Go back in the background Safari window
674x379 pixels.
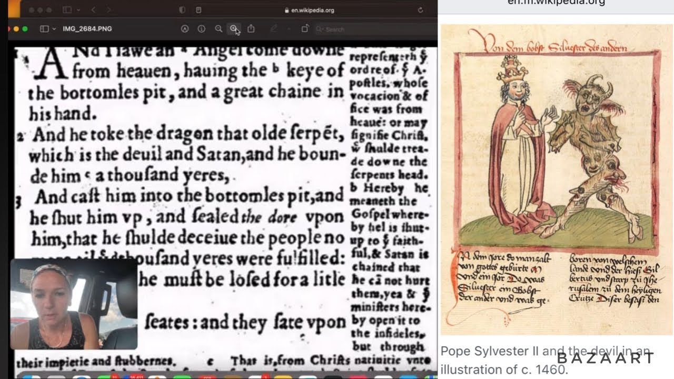pos(93,10)
